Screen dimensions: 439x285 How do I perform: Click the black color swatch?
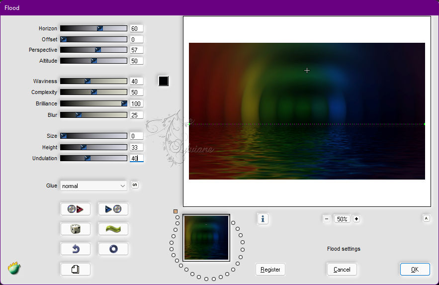click(164, 81)
